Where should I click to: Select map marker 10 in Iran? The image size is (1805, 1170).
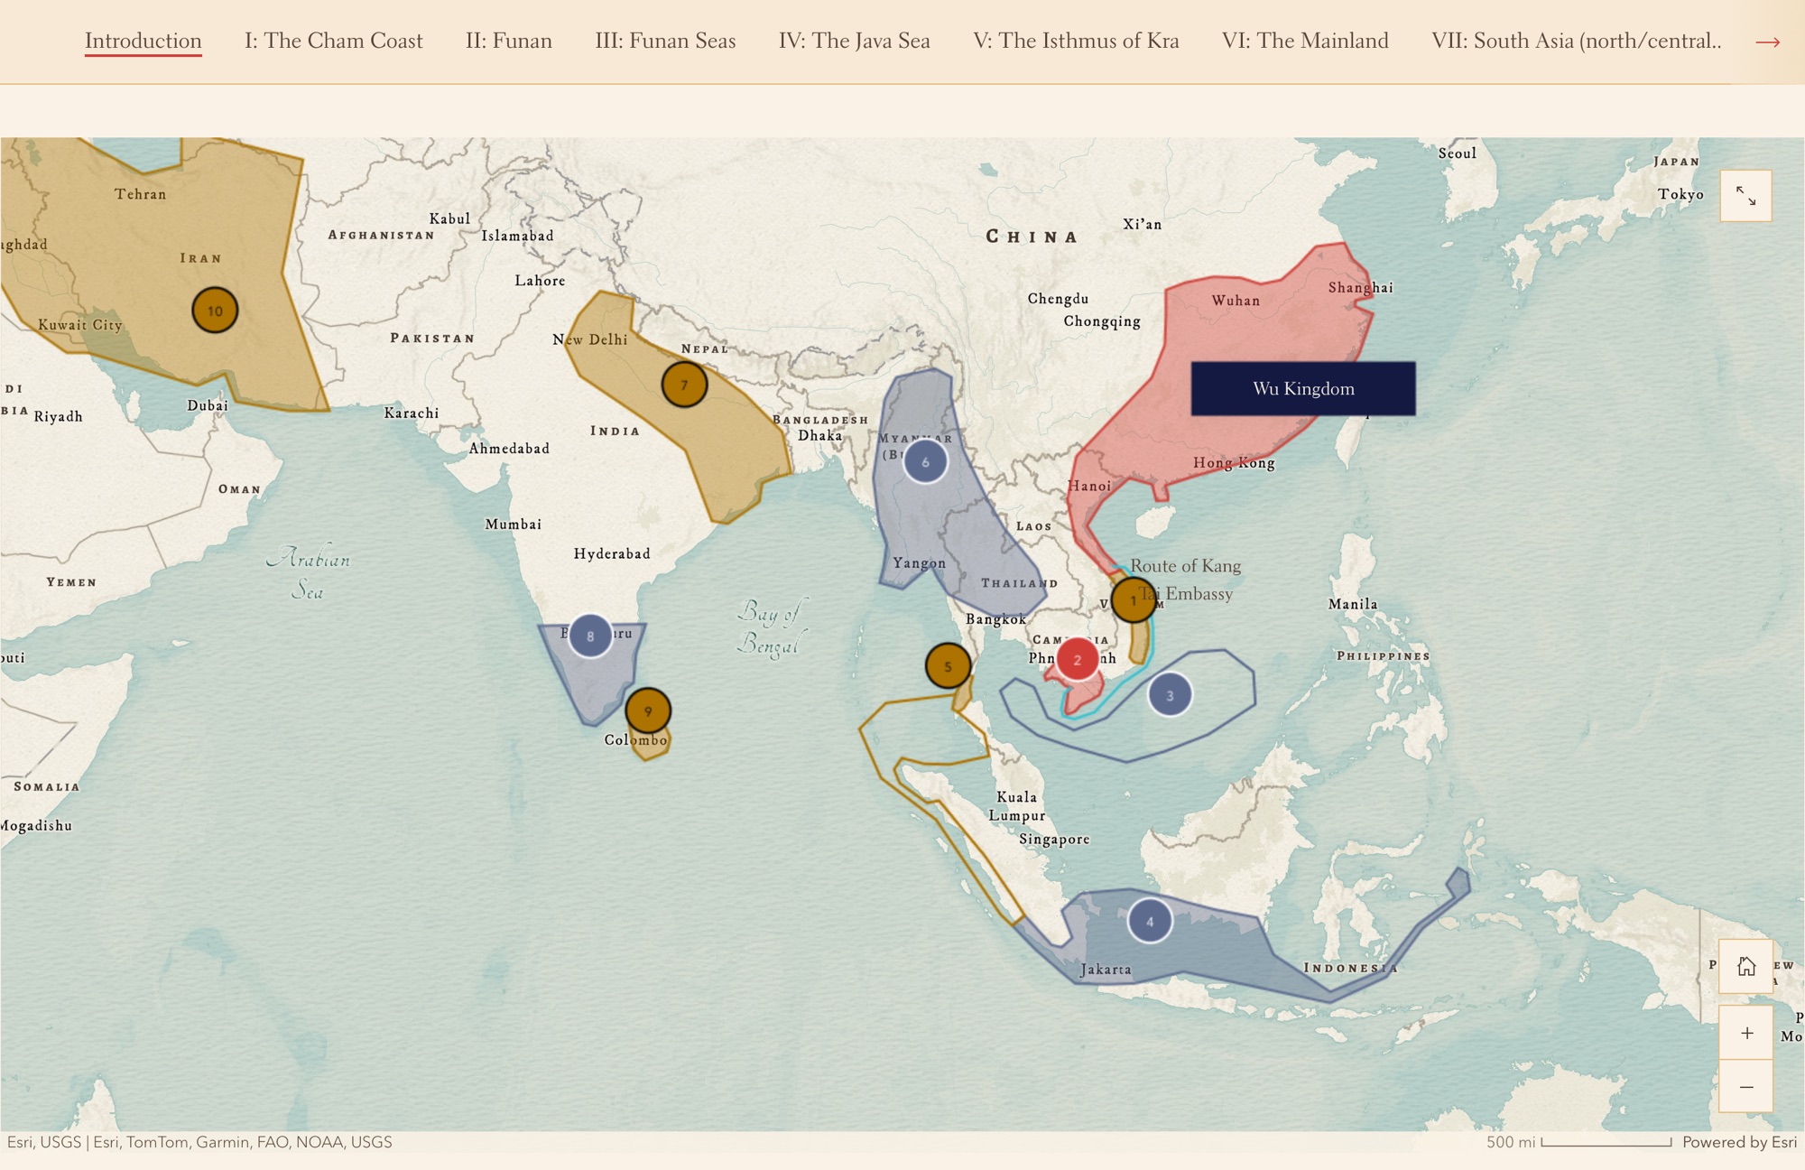[215, 311]
